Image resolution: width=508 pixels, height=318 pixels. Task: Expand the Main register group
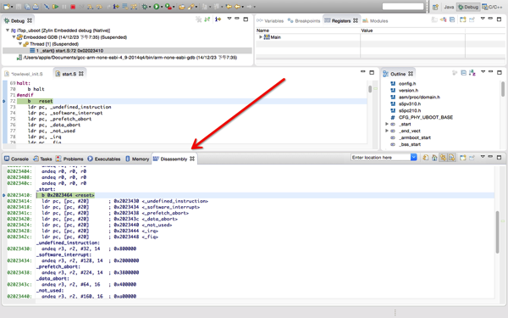pyautogui.click(x=261, y=37)
